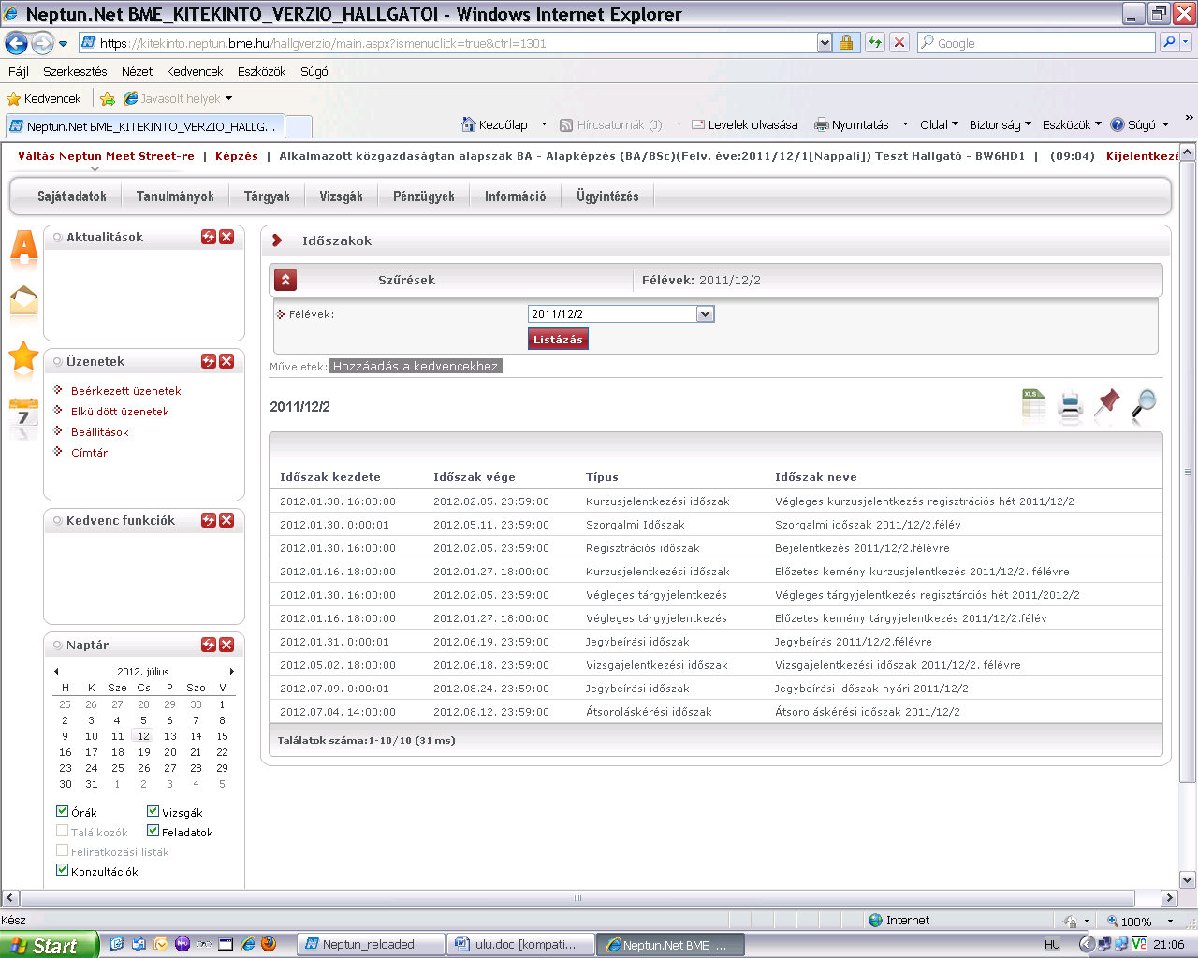Viewport: 1198px width, 958px height.
Task: Toggle the Órák checkbox
Action: click(63, 811)
